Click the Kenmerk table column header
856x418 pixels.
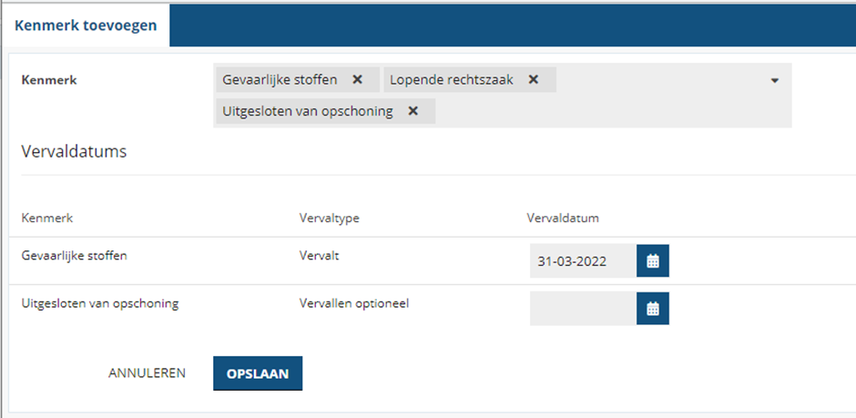46,219
